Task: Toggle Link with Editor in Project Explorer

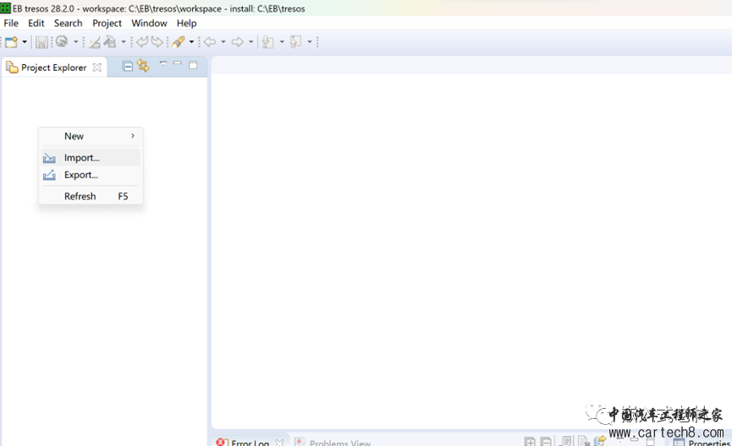Action: coord(143,66)
